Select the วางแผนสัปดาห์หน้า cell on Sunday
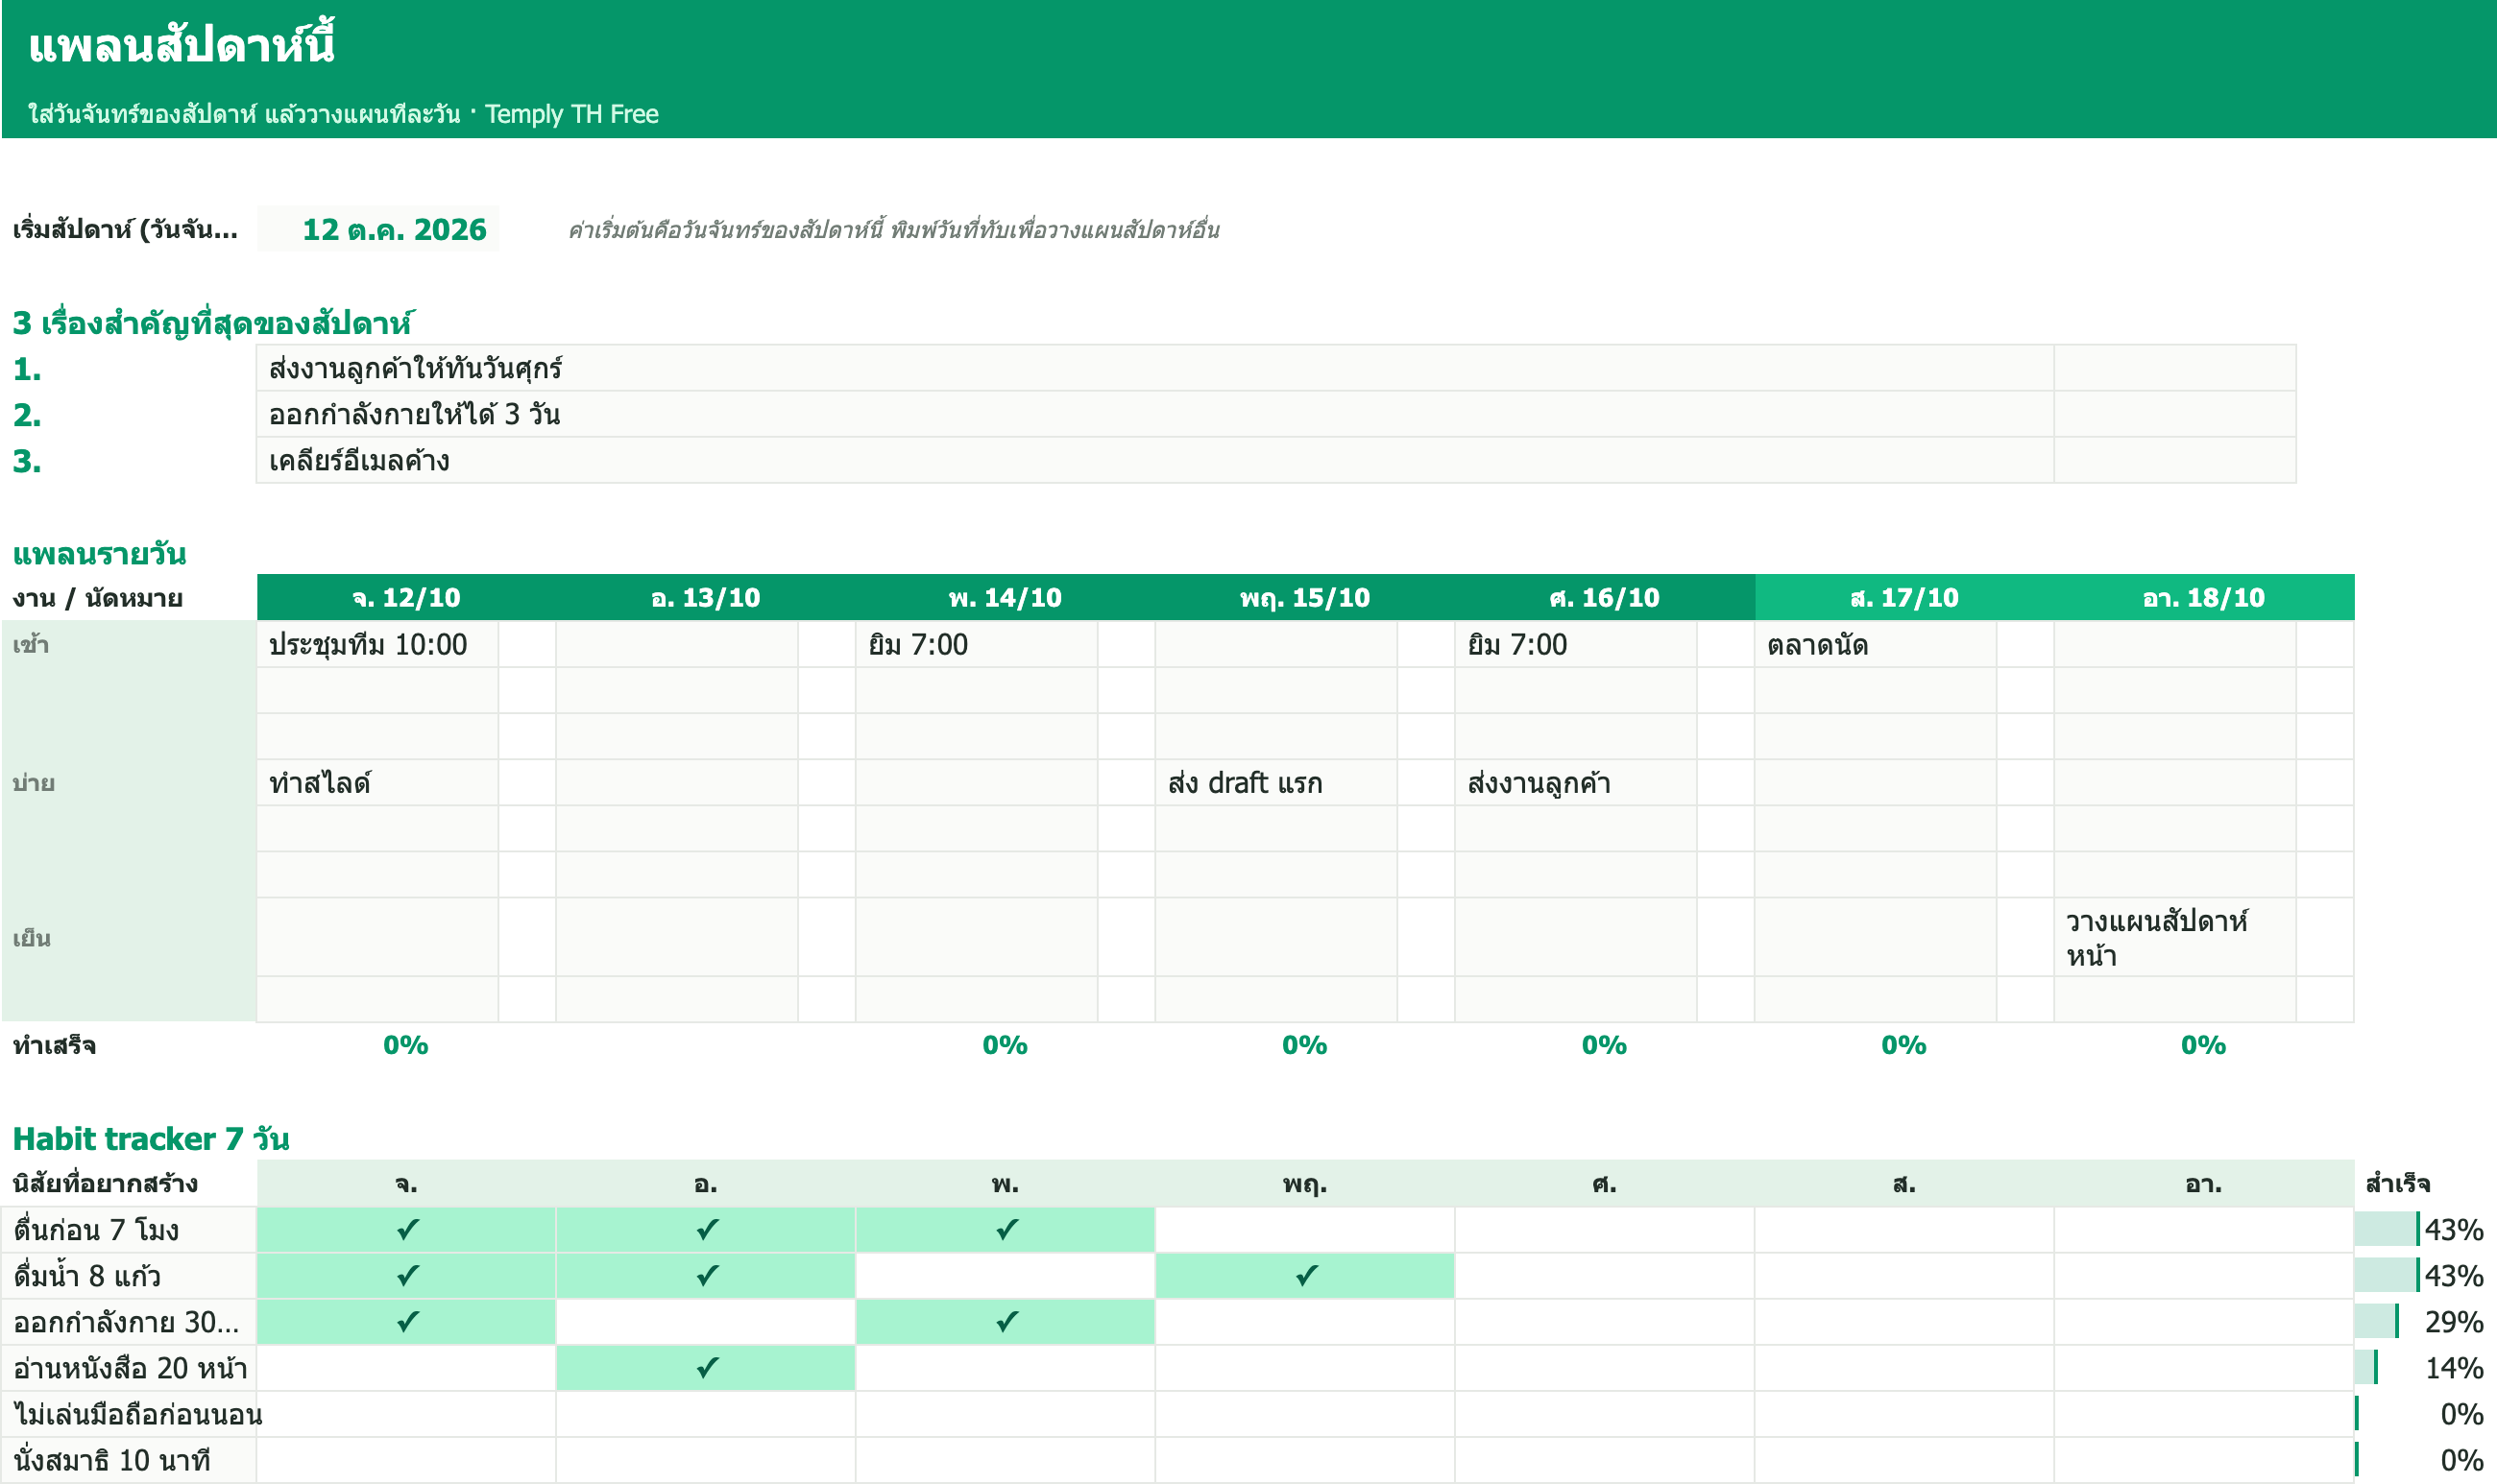 (2175, 937)
